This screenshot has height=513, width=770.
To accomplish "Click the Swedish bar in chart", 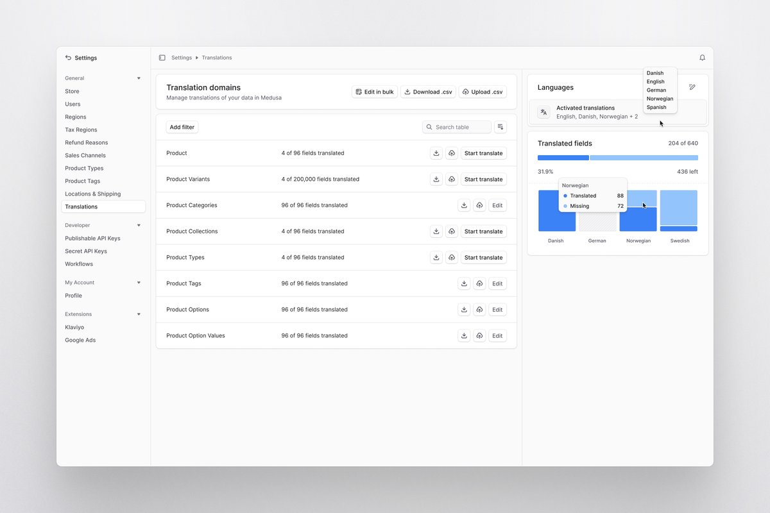I will point(679,210).
